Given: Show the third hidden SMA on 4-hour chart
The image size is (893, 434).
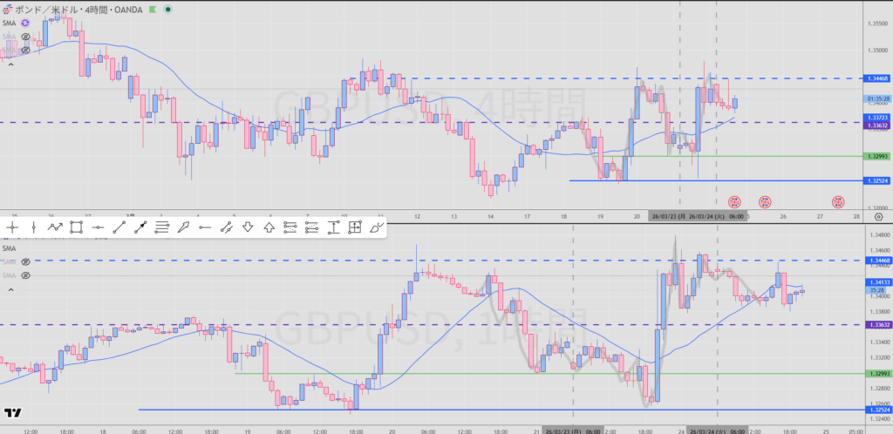Looking at the screenshot, I should [25, 50].
